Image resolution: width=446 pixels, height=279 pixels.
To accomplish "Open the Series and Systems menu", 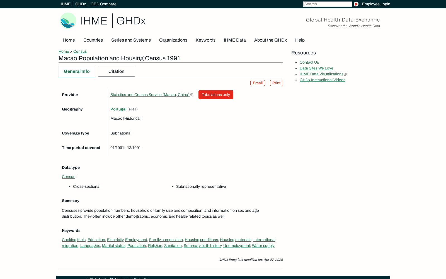I will [131, 40].
